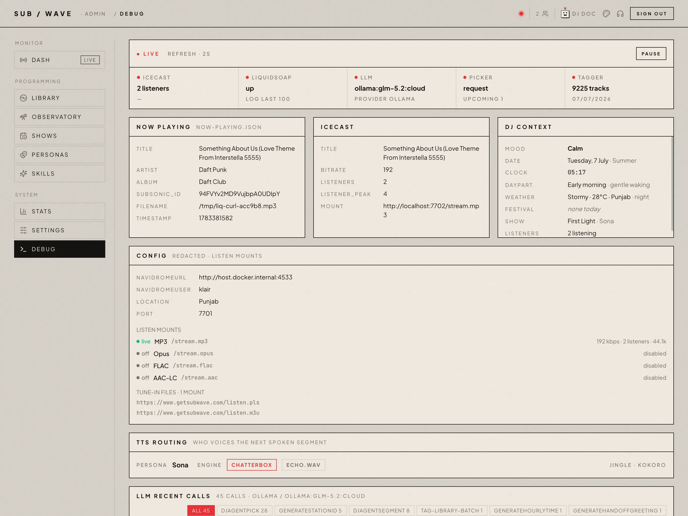Click the Personas masks icon
688x516 pixels.
[x=23, y=155]
